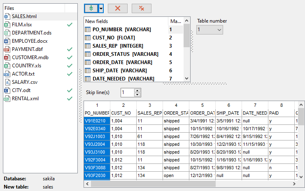Select the EMPLOYEE.docx file icon

(7, 41)
